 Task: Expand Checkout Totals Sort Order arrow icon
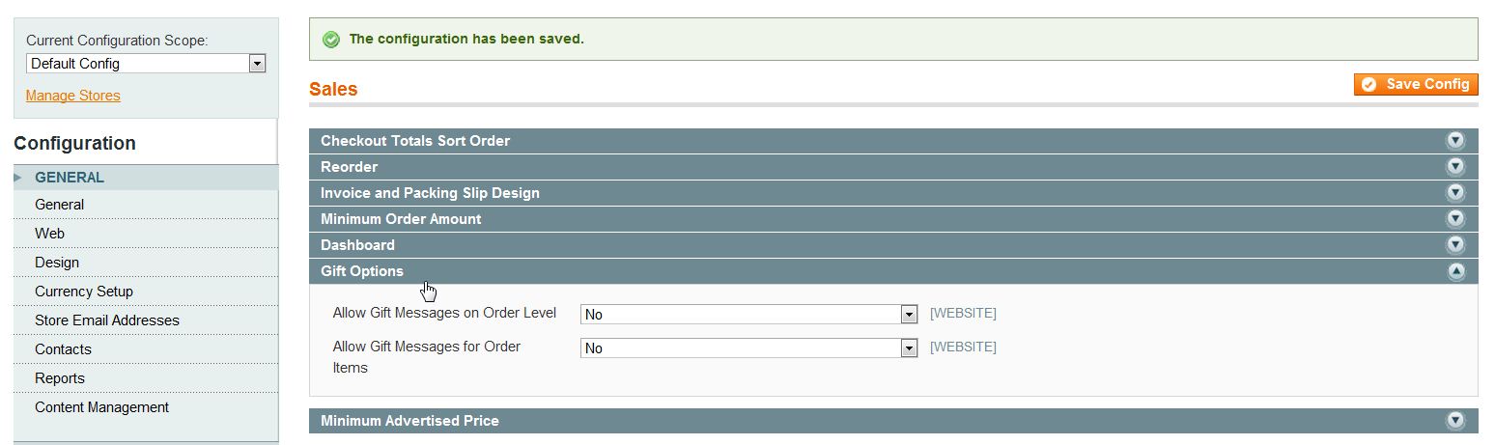pos(1454,141)
